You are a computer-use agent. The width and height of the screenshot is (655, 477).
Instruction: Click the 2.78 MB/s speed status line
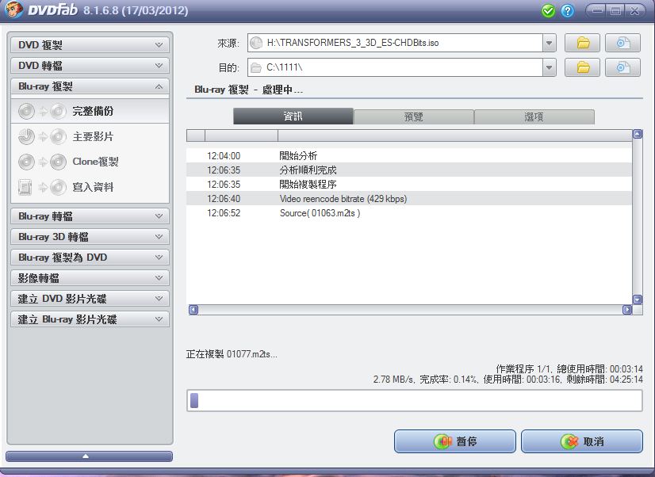pyautogui.click(x=508, y=380)
